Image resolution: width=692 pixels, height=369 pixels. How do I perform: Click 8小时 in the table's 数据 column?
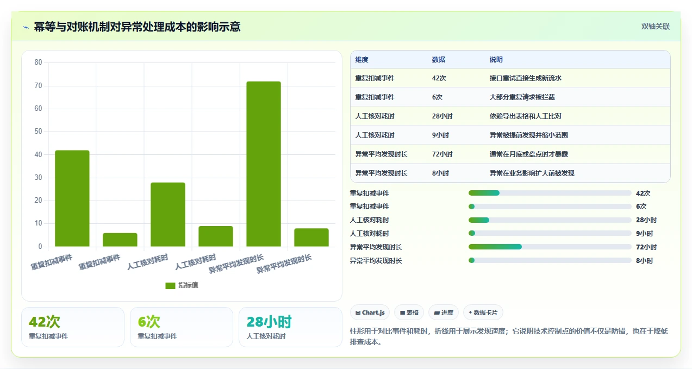pyautogui.click(x=440, y=173)
